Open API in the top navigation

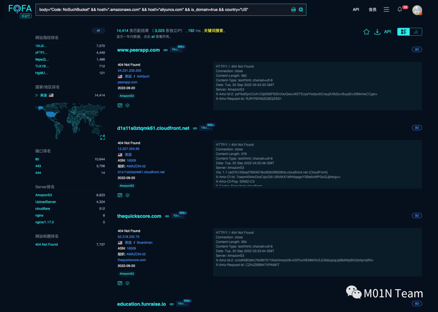pyautogui.click(x=356, y=9)
